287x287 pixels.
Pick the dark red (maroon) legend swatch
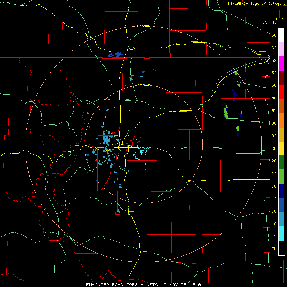(x=282, y=77)
